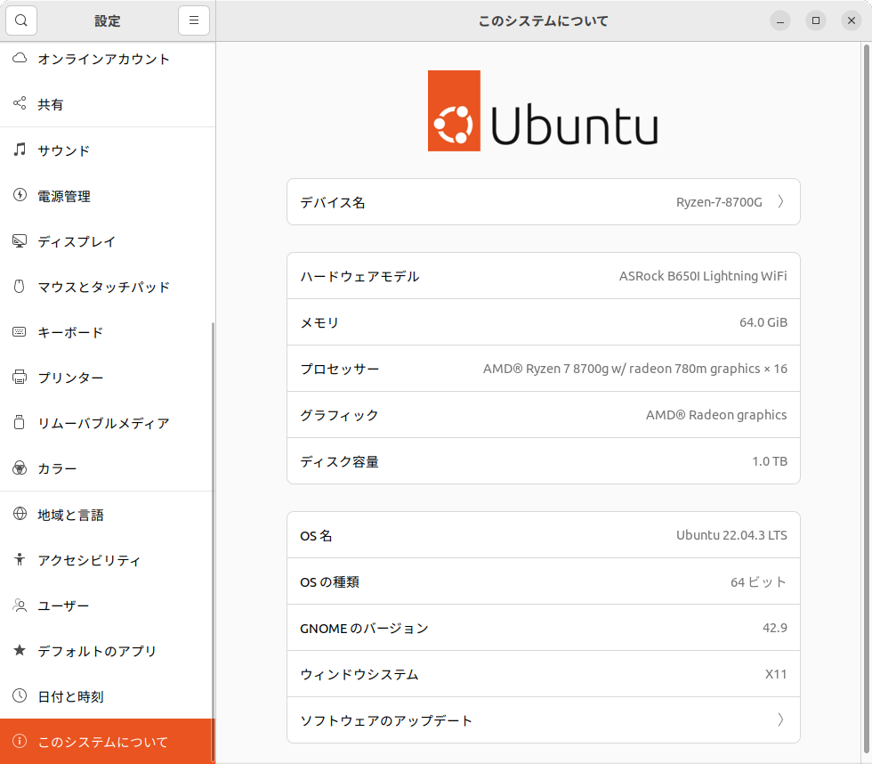The image size is (872, 764).
Task: Select このシステムについて in the sidebar
Action: tap(107, 741)
